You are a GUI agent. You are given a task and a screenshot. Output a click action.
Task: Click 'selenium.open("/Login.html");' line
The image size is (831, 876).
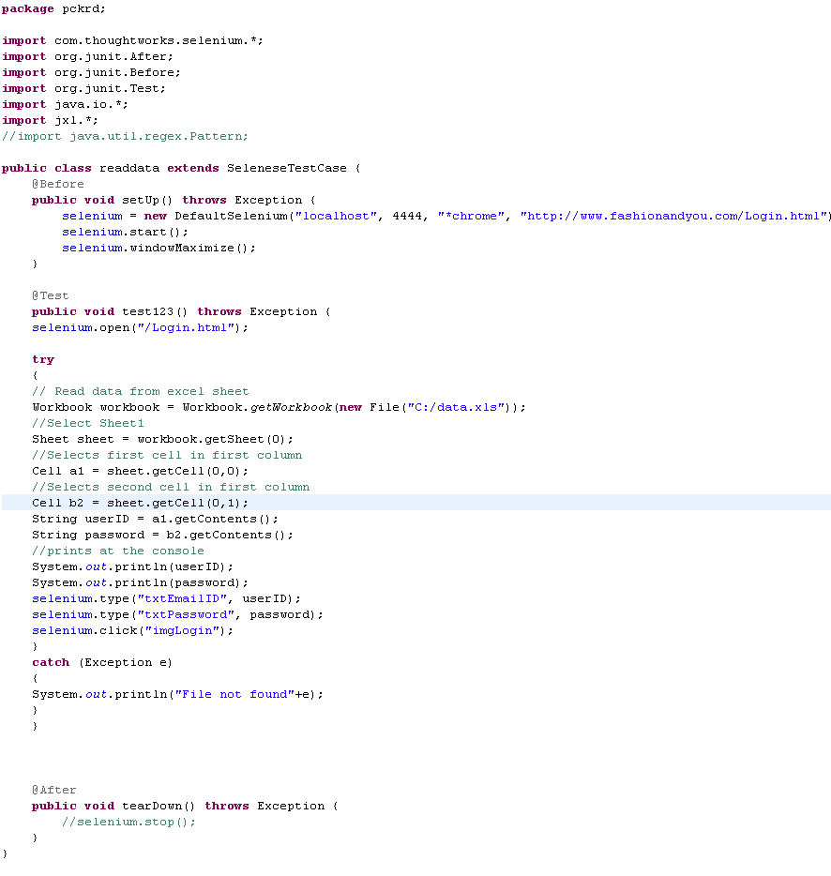(x=140, y=328)
